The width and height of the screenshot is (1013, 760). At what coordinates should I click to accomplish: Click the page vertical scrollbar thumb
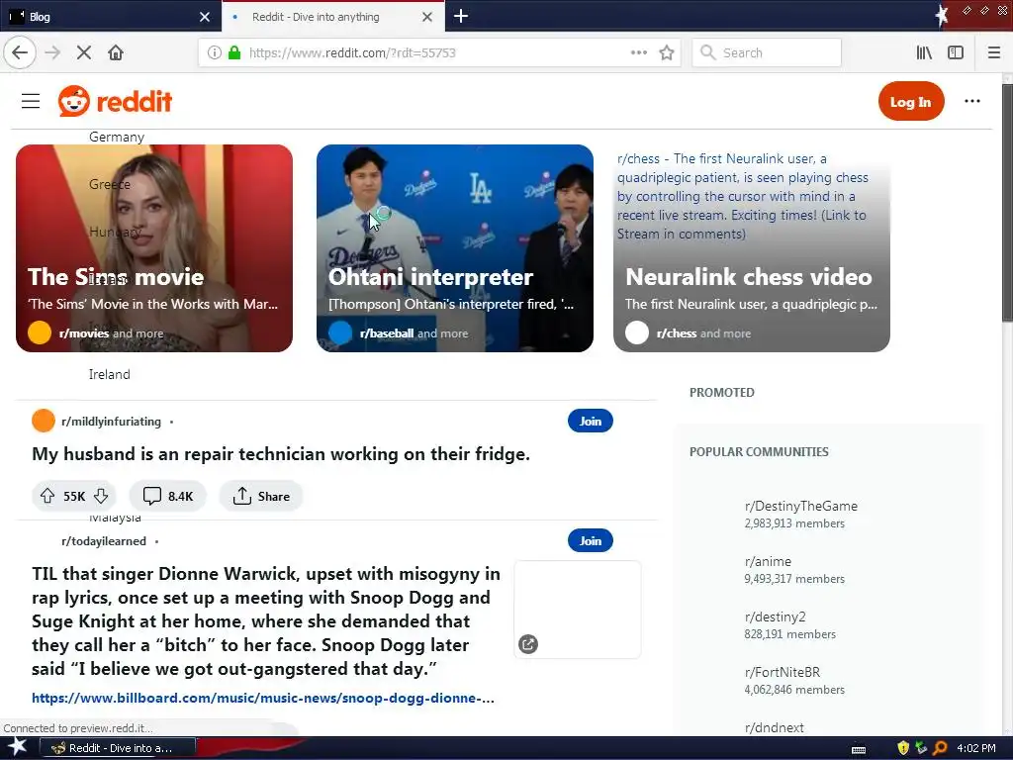pos(1007,202)
